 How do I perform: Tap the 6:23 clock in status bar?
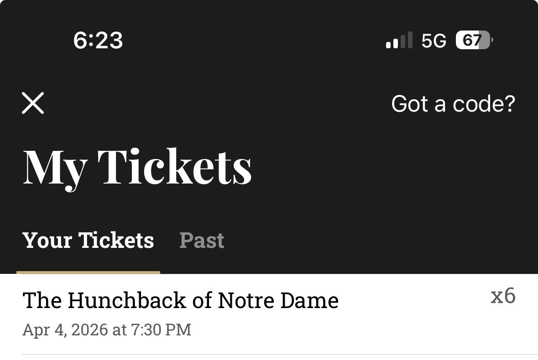(x=98, y=41)
